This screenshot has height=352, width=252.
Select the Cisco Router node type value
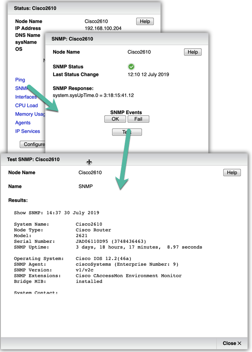click(x=93, y=230)
